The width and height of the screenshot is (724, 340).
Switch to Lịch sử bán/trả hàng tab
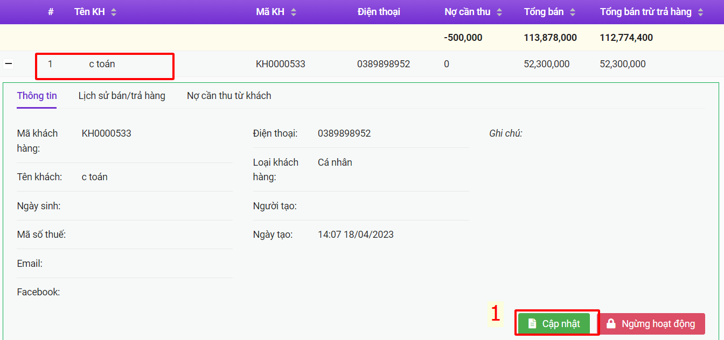coord(122,96)
